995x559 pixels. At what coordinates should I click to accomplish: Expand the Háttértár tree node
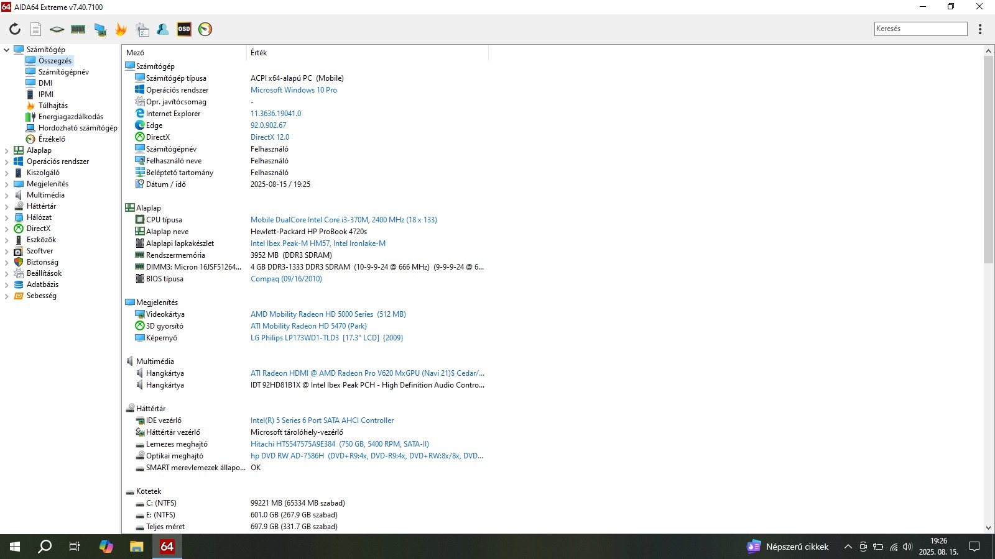point(7,206)
